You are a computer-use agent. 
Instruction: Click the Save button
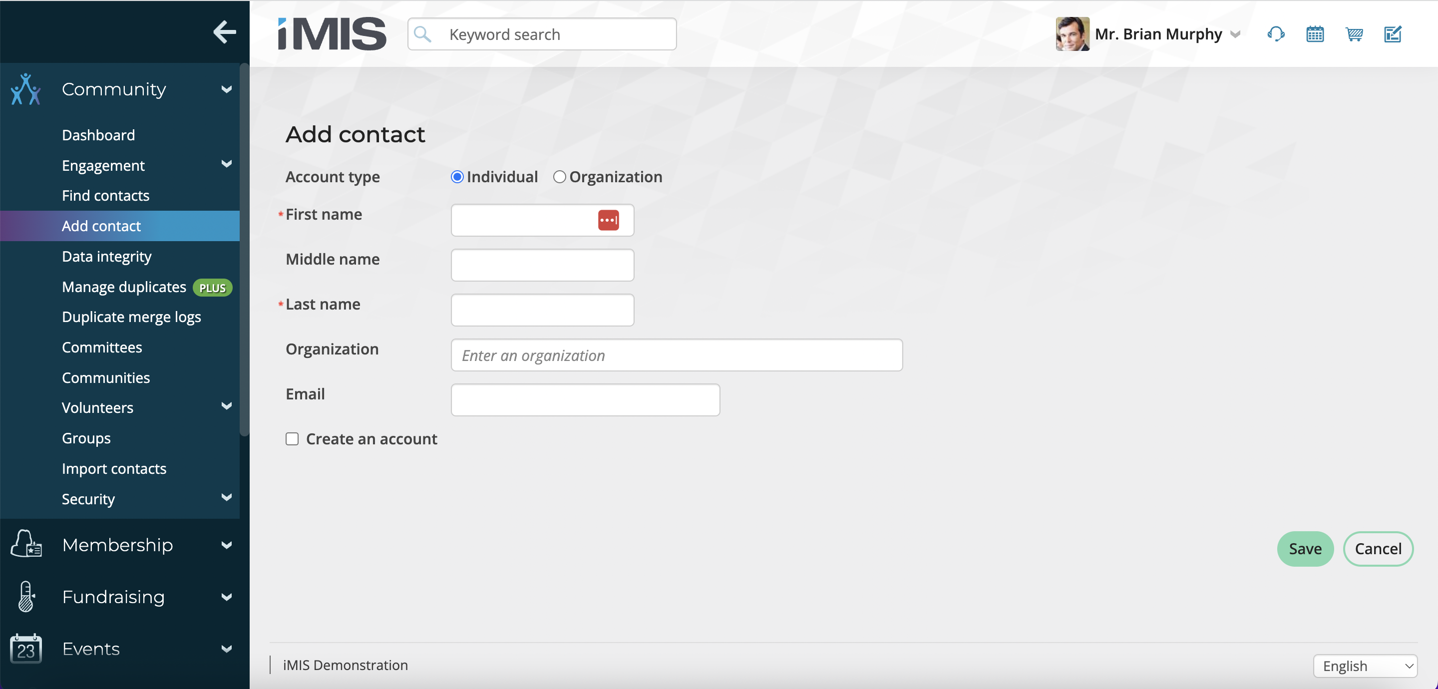1305,549
